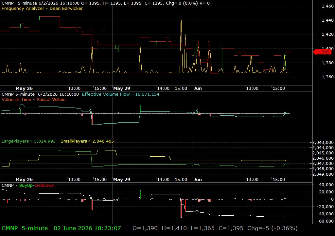The height and width of the screenshot is (236, 335).
Task: Click the 1,460 price axis label
Action: tap(327, 6)
